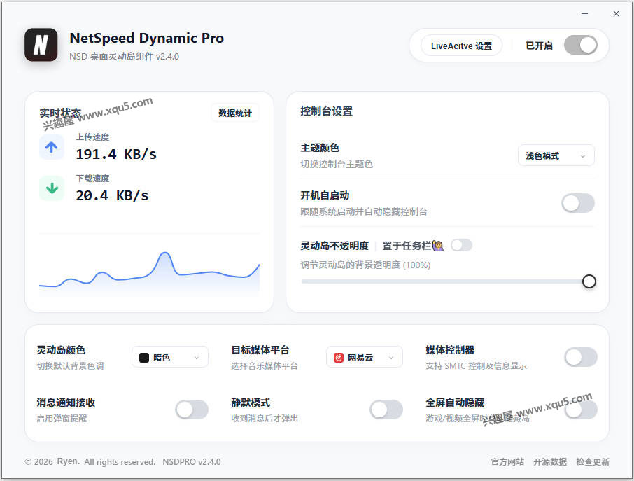Click 检查更新 link
Screen dimensions: 634x481
pos(592,461)
